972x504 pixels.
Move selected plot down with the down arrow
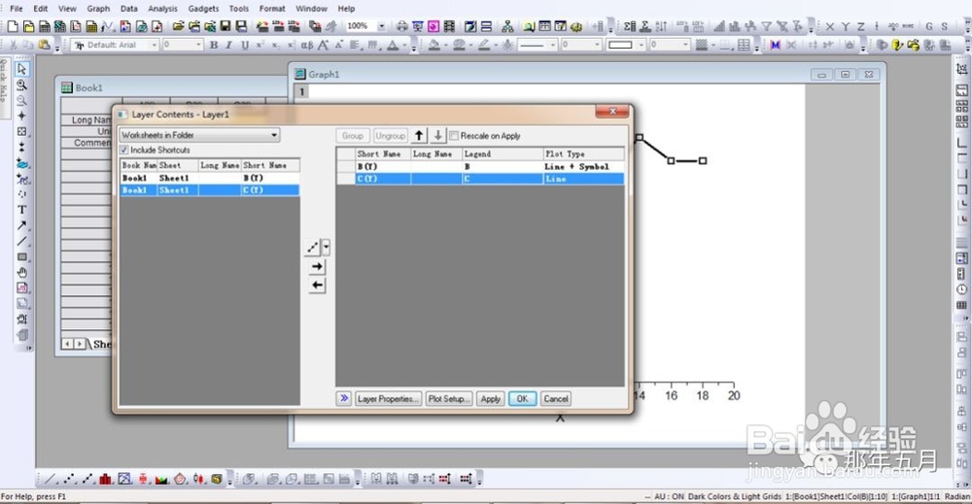pos(437,136)
